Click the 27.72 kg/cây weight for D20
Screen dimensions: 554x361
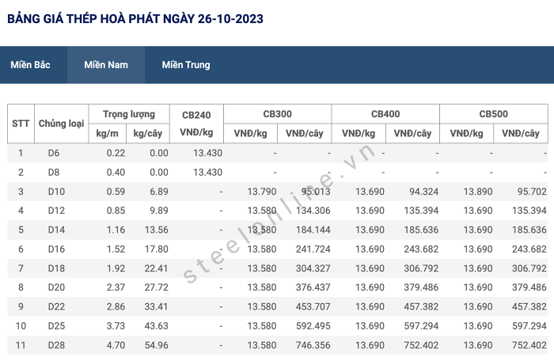pos(157,287)
